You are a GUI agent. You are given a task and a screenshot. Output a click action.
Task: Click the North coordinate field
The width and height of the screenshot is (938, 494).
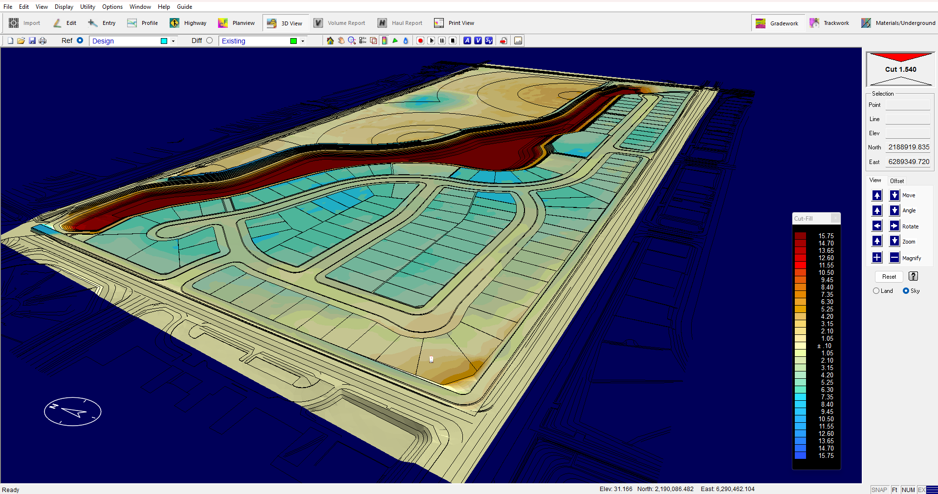coord(908,147)
